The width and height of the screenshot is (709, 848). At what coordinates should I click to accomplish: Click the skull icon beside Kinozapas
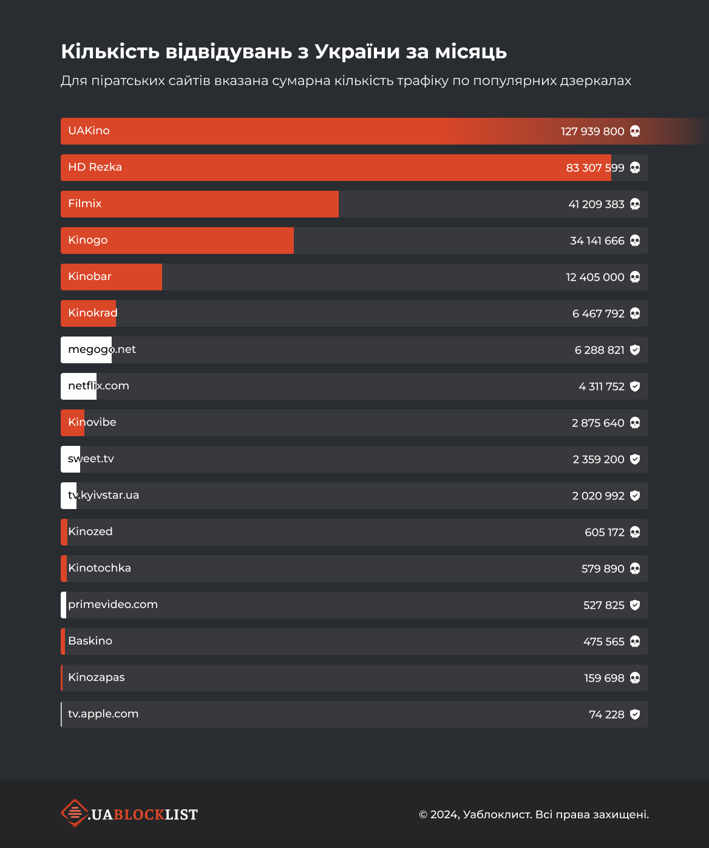(x=635, y=678)
